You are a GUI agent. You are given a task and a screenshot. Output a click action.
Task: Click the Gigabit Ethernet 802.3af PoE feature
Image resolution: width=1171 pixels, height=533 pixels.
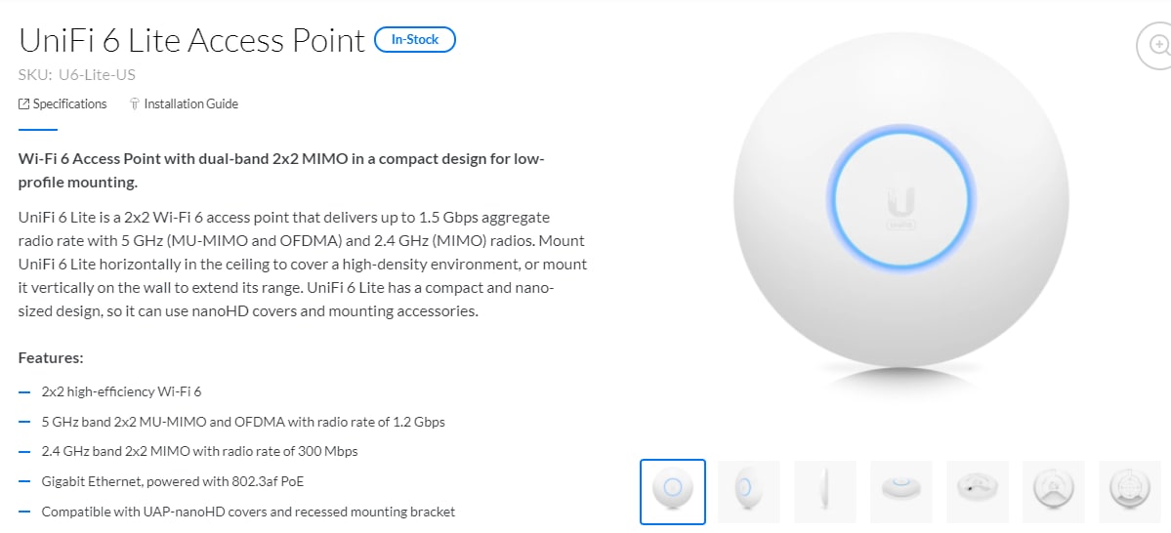tap(173, 481)
